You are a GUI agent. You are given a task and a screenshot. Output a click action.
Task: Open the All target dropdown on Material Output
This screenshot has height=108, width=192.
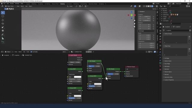(132, 69)
